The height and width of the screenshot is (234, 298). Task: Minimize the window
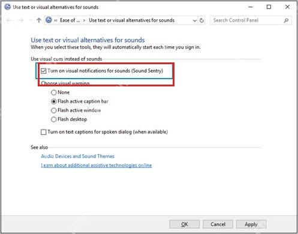pyautogui.click(x=251, y=7)
